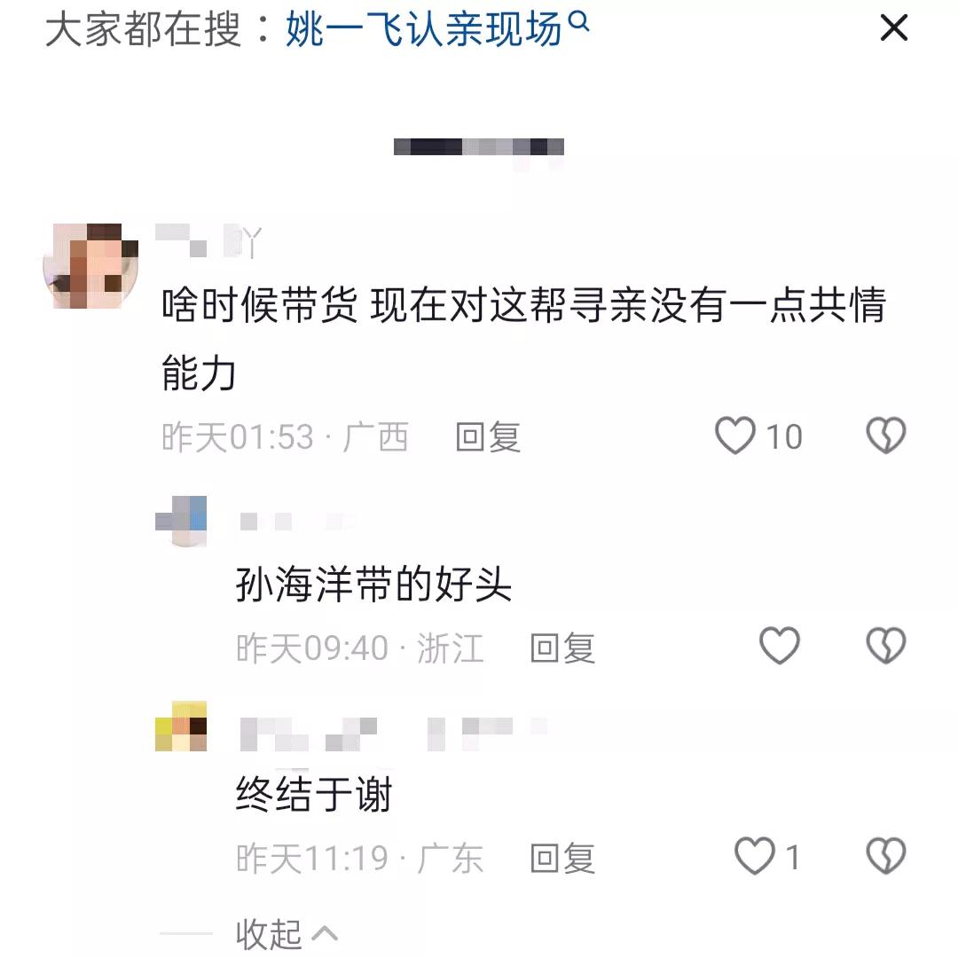Dislike the 终结于谢 reply
The image size is (958, 958).
[886, 856]
